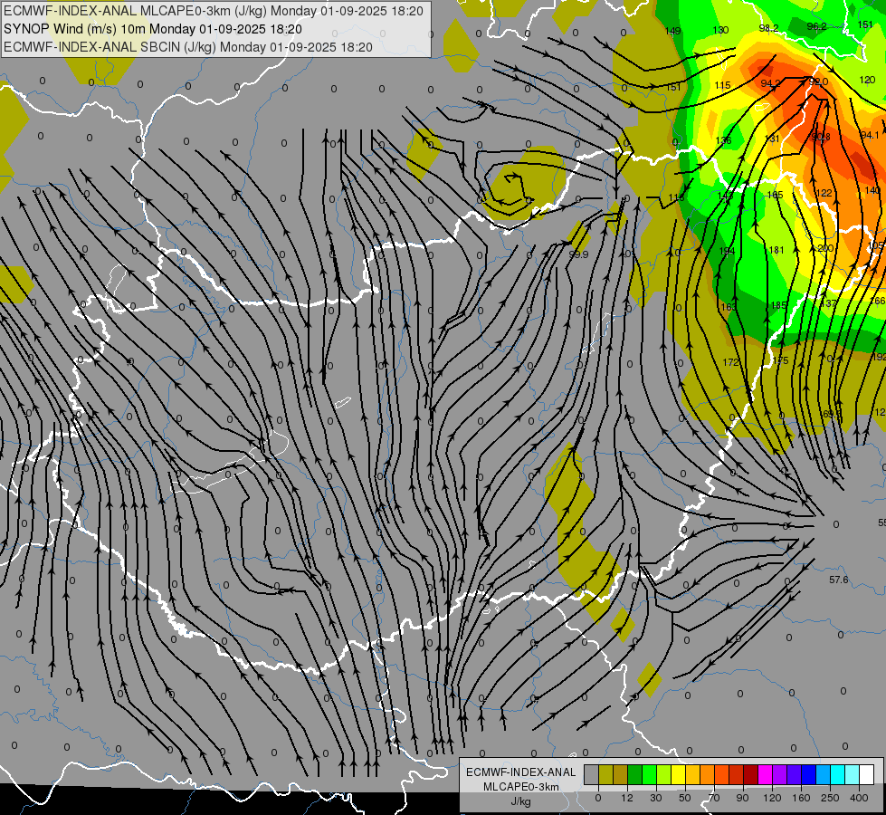Click the map value '163'
Viewport: 886px width, 815px height.
pyautogui.click(x=729, y=307)
